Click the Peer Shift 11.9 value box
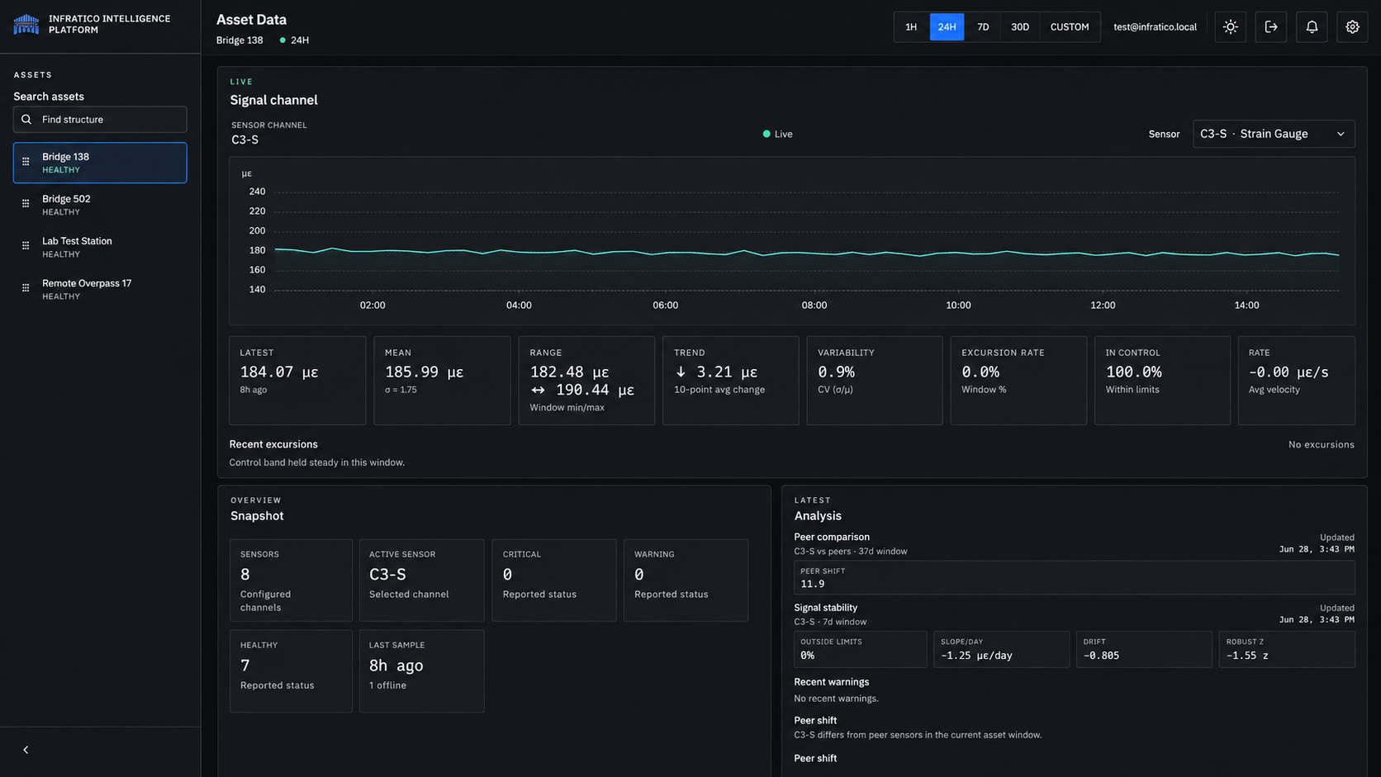 point(1075,577)
